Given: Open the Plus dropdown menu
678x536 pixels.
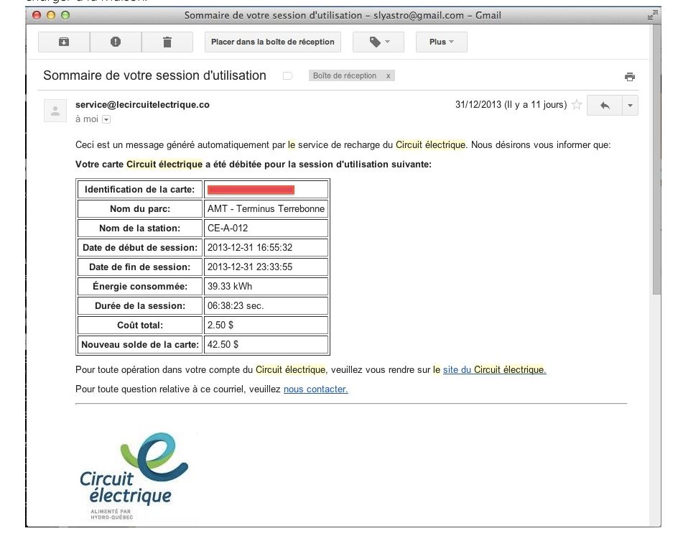Looking at the screenshot, I should click(442, 42).
